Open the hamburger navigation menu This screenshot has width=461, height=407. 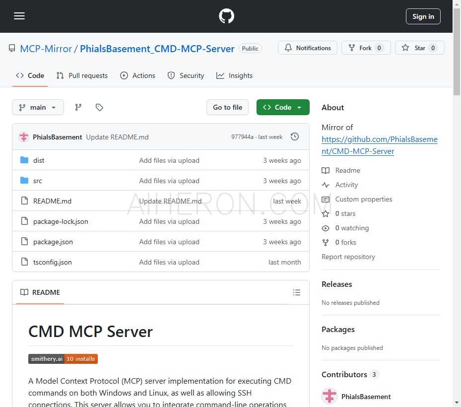pyautogui.click(x=19, y=16)
